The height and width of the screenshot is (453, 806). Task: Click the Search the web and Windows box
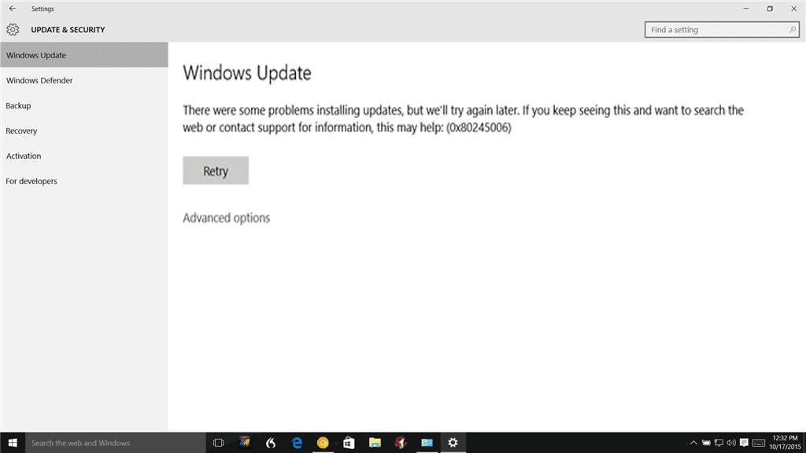pyautogui.click(x=116, y=443)
